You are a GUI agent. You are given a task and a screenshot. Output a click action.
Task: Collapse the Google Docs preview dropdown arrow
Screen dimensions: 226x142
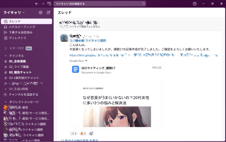86,61
